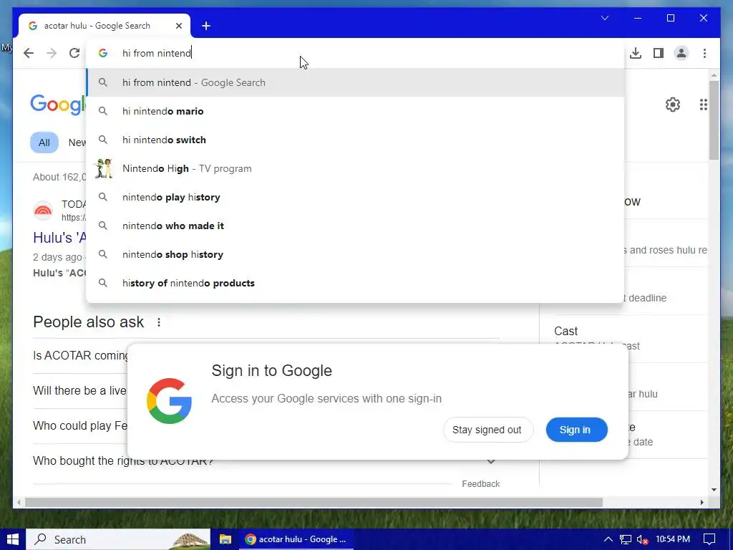Open the Chrome downloads icon

point(636,53)
